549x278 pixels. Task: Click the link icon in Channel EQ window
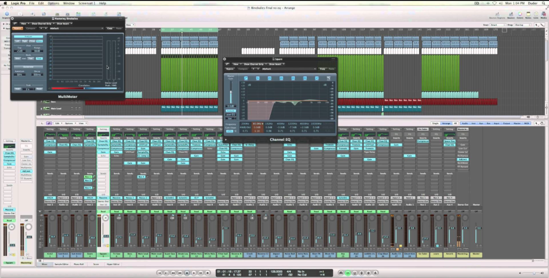pos(227,64)
